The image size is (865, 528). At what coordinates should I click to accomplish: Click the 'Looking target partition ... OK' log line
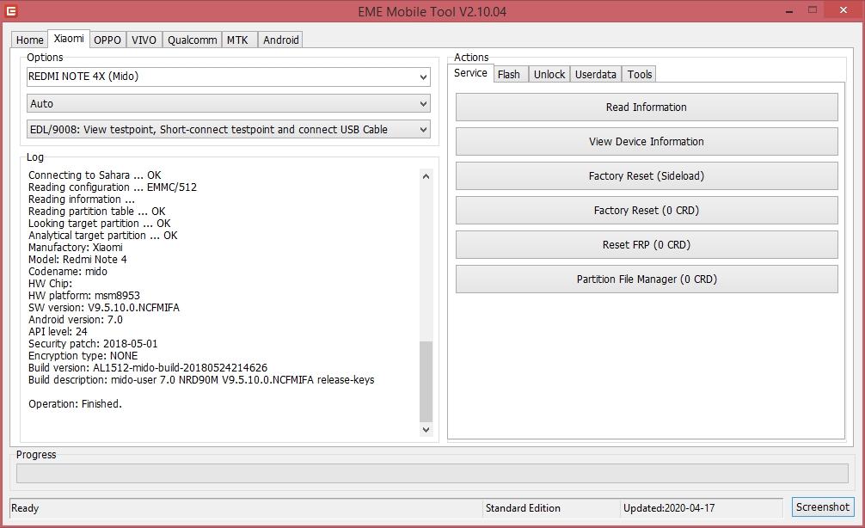[99, 224]
